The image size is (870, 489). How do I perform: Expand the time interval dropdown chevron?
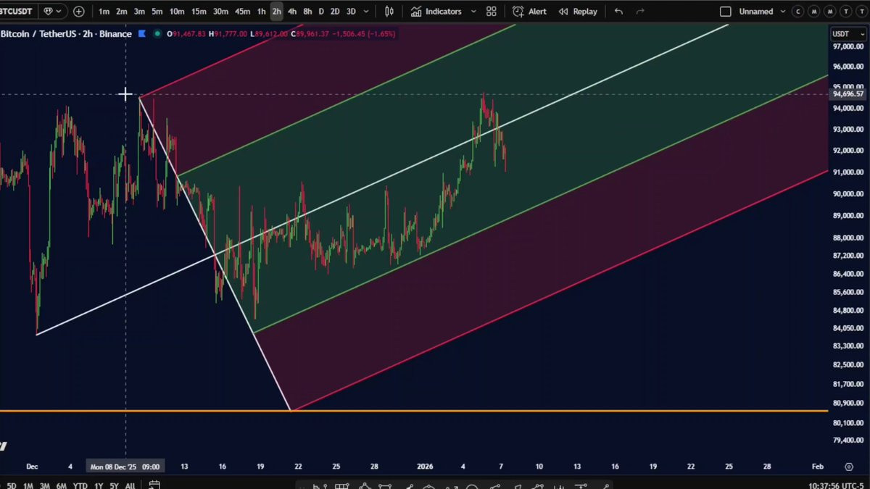(365, 12)
